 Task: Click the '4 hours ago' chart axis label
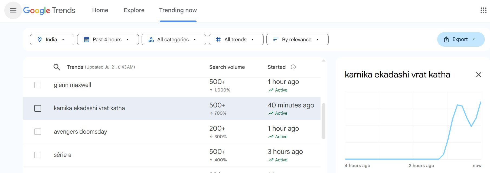pos(357,166)
